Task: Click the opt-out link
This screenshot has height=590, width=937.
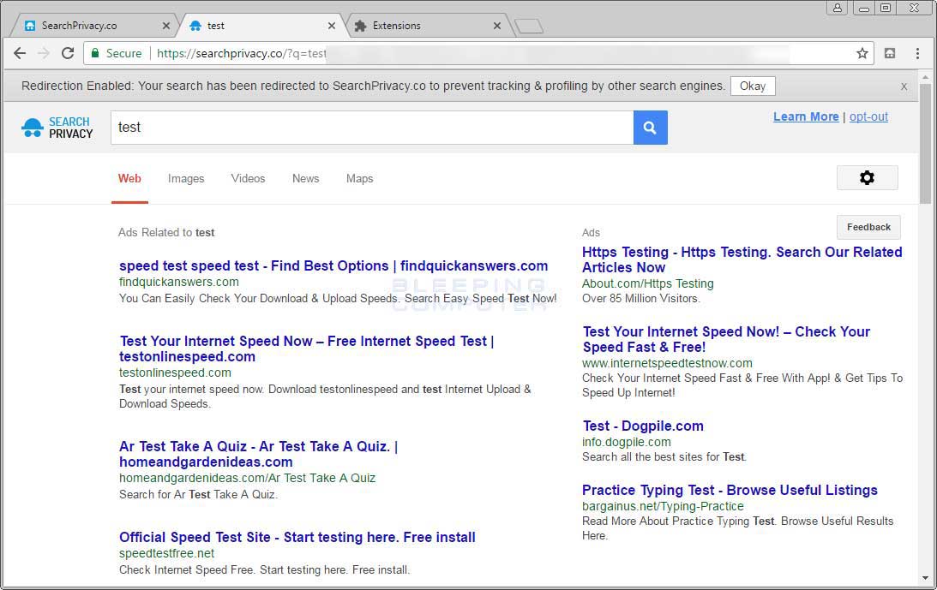Action: click(868, 116)
